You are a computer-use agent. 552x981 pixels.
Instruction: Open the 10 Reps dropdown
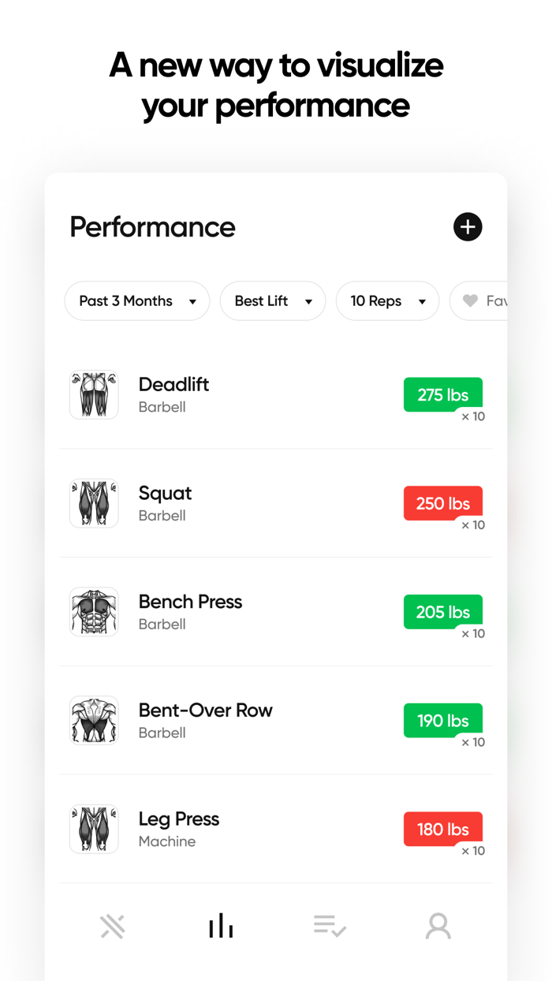(387, 300)
